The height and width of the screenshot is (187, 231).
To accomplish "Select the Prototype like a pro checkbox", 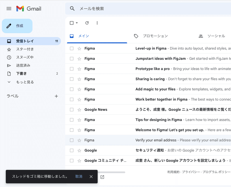I will 72,69.
